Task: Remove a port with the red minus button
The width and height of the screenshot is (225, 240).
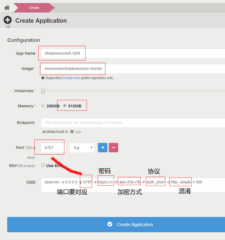Action: click(x=113, y=148)
